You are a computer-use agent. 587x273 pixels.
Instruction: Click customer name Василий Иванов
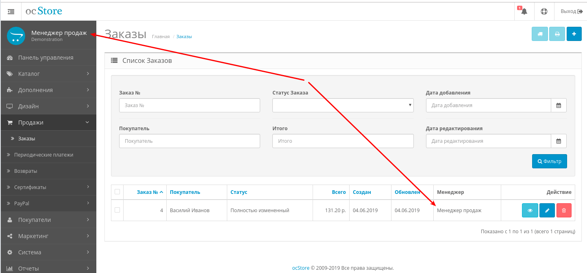click(x=190, y=211)
